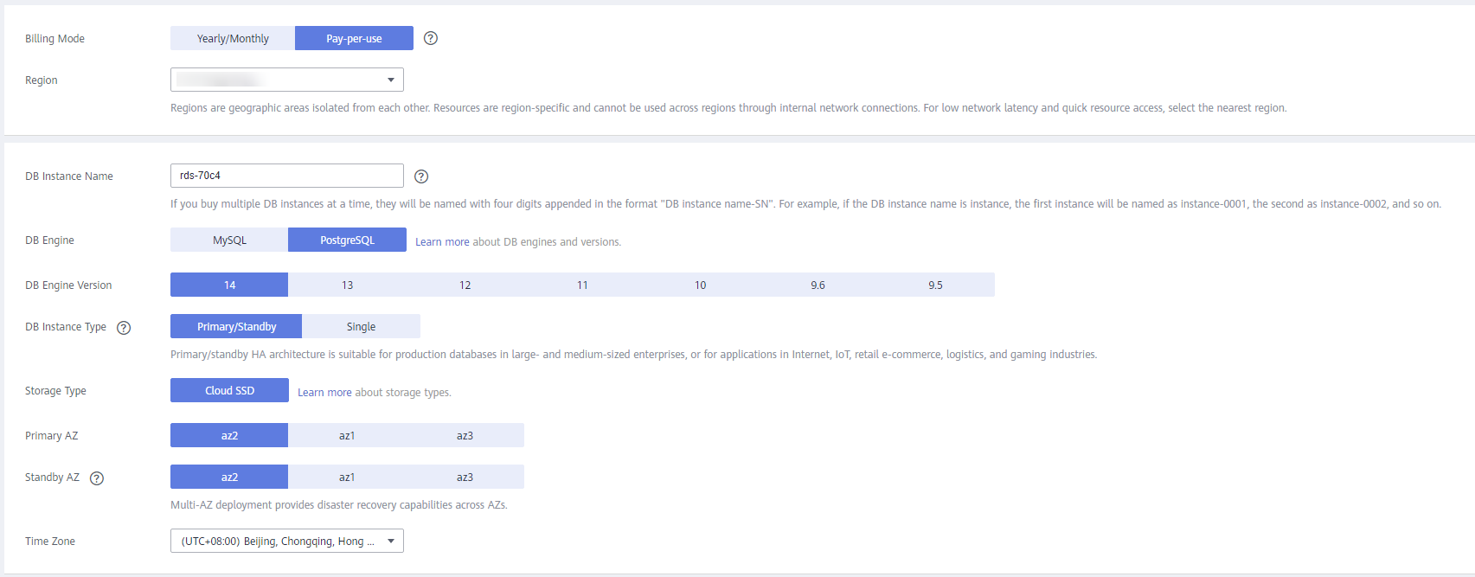1475x577 pixels.
Task: Open the Region dropdown
Action: (x=287, y=80)
